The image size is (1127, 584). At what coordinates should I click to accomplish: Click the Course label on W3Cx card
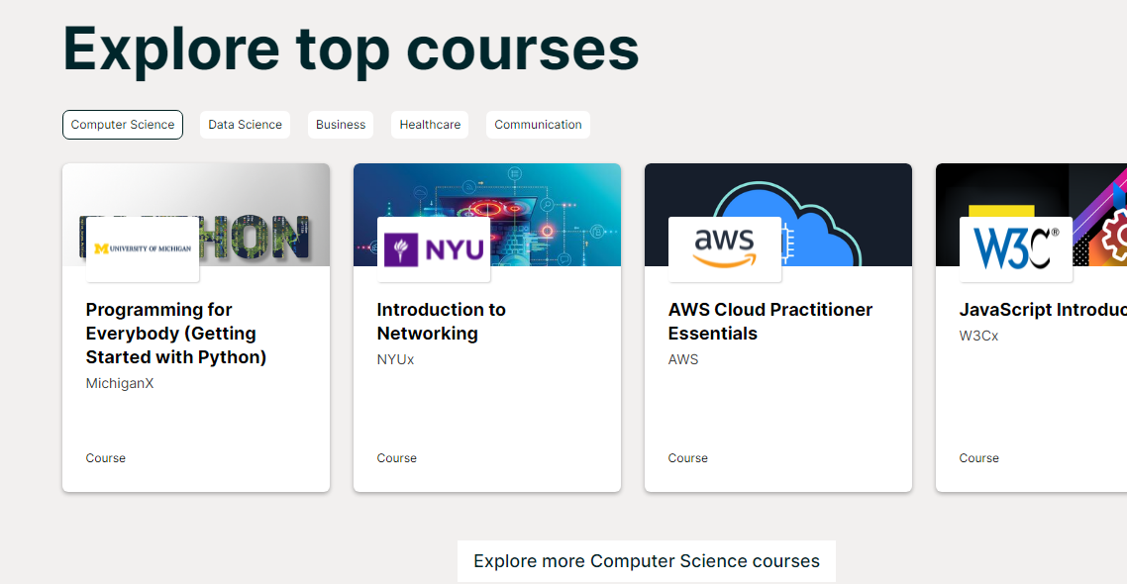pos(978,458)
